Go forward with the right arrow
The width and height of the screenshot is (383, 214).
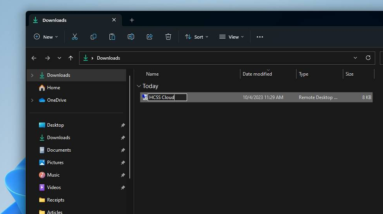click(48, 58)
